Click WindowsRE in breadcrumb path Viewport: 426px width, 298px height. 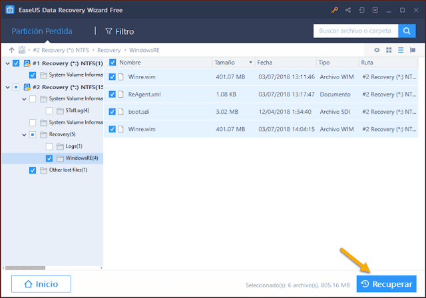(x=144, y=50)
